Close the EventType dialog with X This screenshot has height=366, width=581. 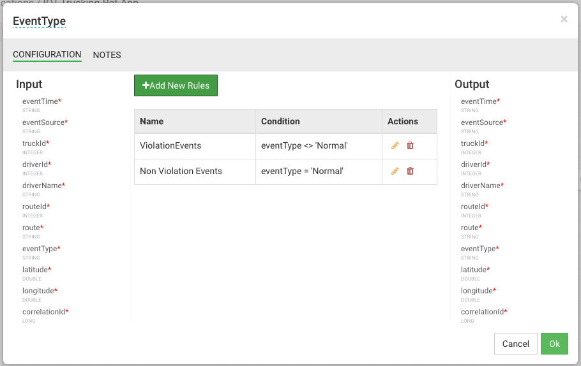[564, 19]
